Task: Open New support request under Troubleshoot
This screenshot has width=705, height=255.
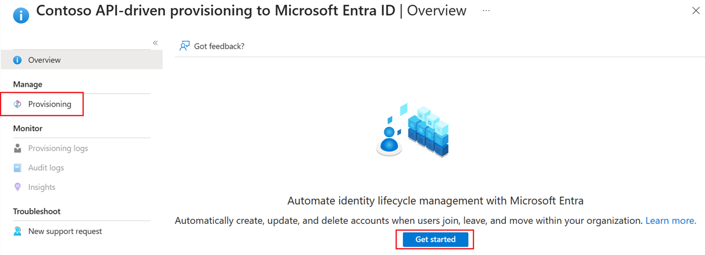Action: (x=65, y=232)
